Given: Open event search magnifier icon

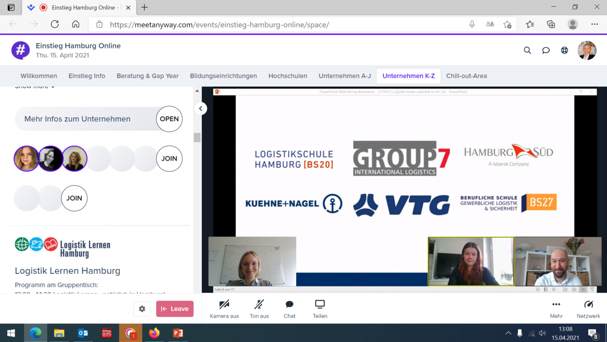Looking at the screenshot, I should click(527, 50).
